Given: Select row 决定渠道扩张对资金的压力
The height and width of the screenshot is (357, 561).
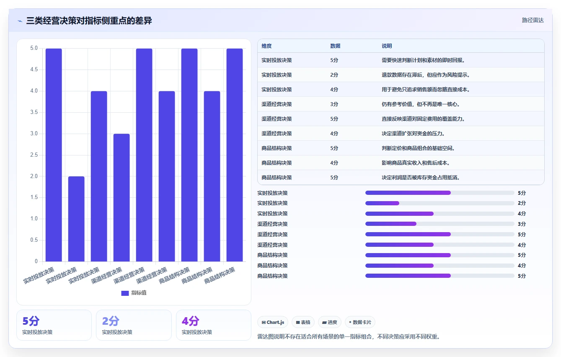Looking at the screenshot, I should pos(401,134).
